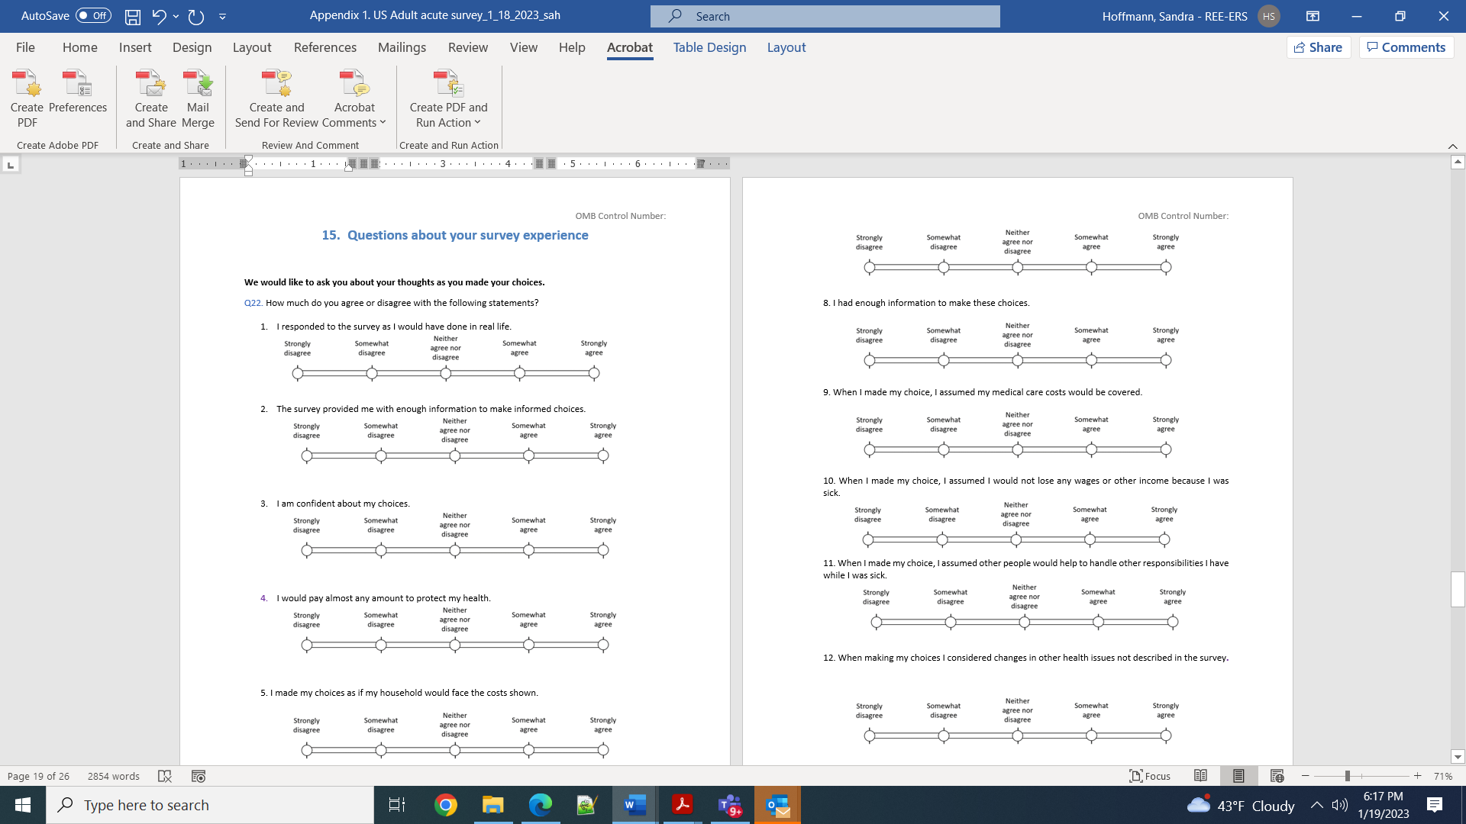
Task: Switch to Read Mode view icon
Action: [x=1200, y=776]
